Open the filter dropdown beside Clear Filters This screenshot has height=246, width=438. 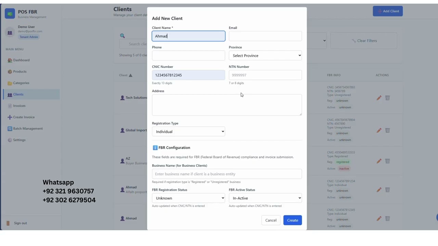(x=317, y=41)
